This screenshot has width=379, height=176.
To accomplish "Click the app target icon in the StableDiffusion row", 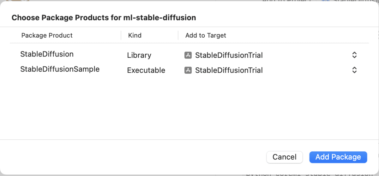I will [188, 55].
